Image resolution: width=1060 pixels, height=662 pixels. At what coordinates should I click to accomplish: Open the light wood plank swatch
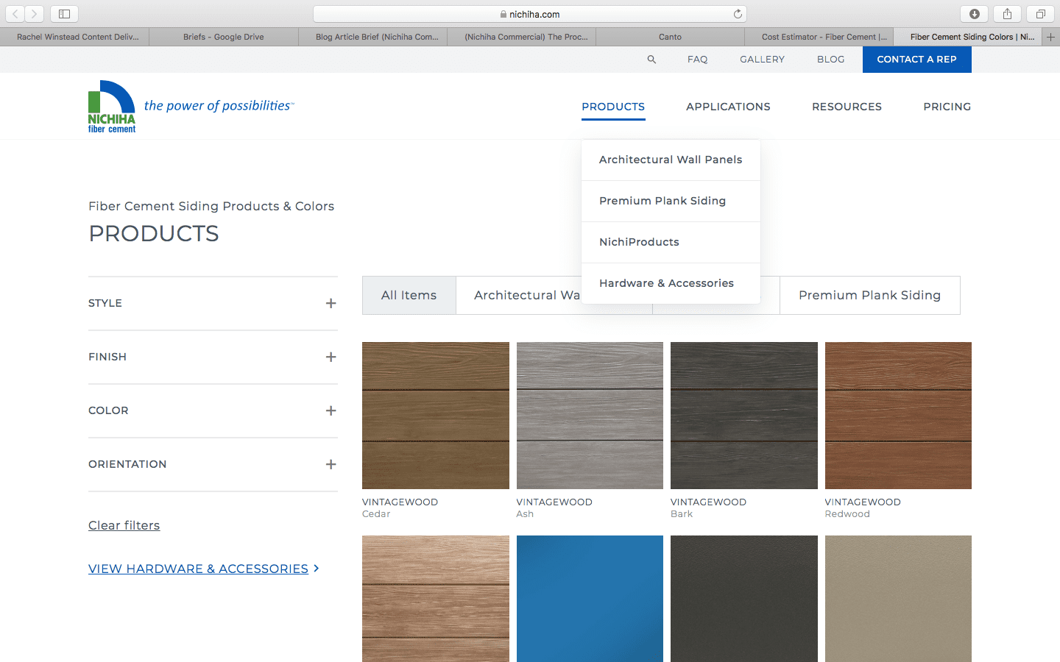436,599
